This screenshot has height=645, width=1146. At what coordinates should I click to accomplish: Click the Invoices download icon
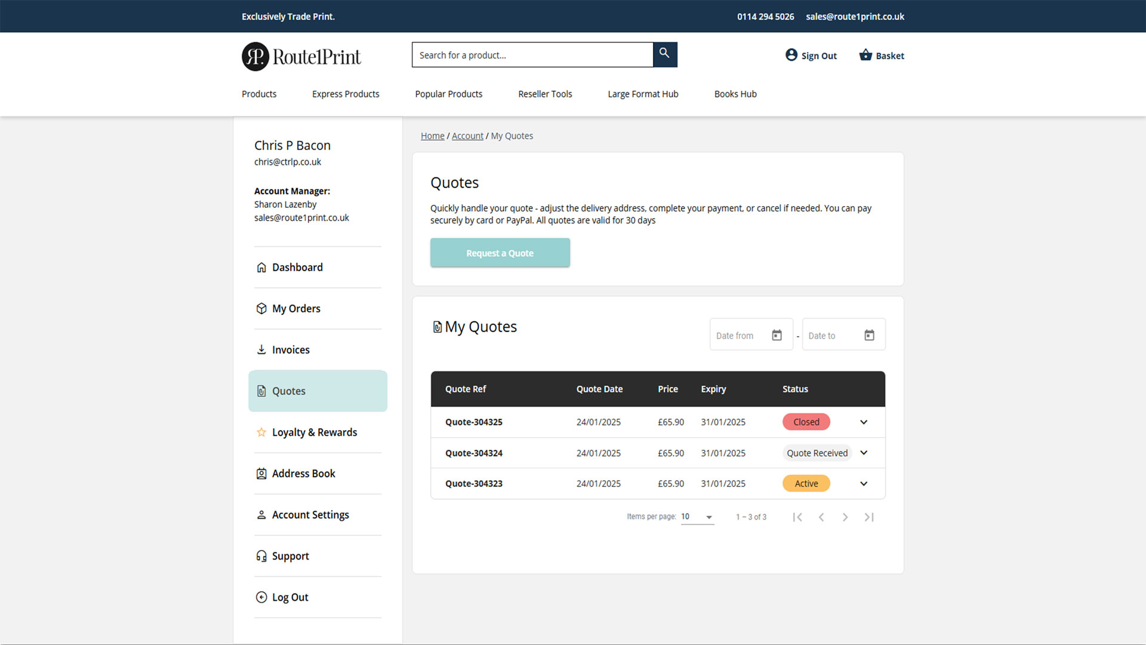point(261,349)
